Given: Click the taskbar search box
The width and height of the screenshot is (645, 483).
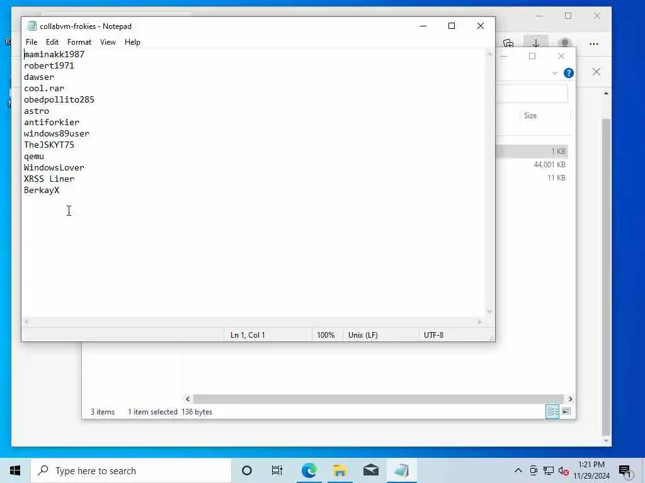Looking at the screenshot, I should pyautogui.click(x=131, y=470).
